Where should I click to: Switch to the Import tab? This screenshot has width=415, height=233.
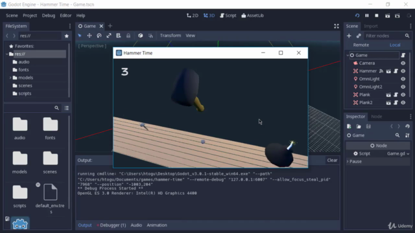pyautogui.click(x=371, y=26)
